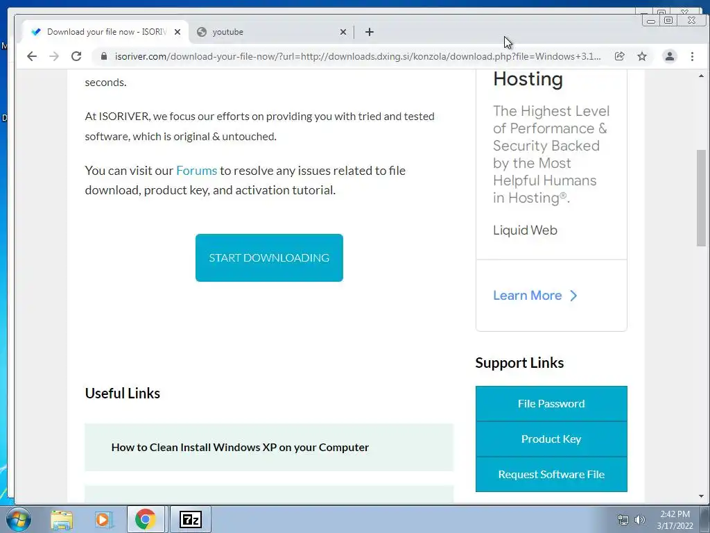The width and height of the screenshot is (710, 533).
Task: Click the browser forward arrow
Action: 54,56
